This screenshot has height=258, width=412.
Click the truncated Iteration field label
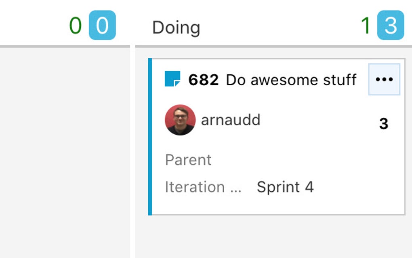point(203,187)
